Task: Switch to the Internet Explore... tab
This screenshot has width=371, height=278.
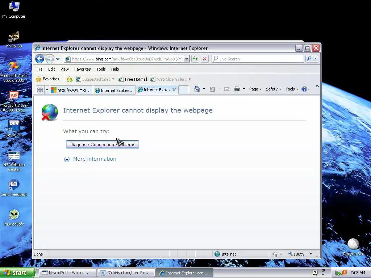Action: [114, 90]
